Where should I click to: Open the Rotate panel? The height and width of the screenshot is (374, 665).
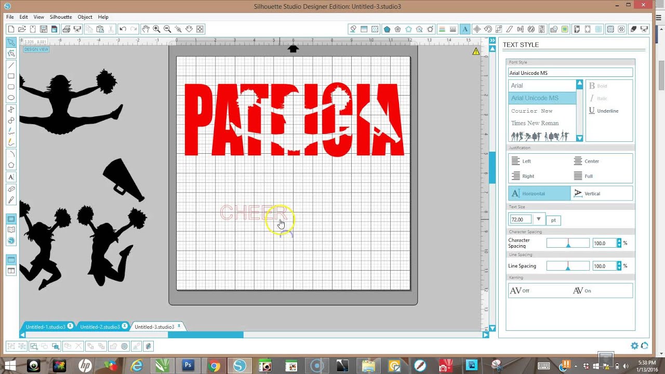pos(488,29)
